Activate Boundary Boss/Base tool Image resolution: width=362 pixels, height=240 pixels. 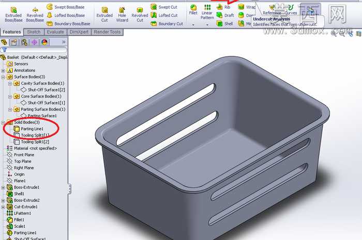coord(68,24)
